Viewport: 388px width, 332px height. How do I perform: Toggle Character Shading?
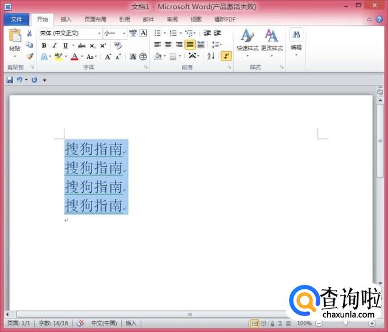(133, 57)
